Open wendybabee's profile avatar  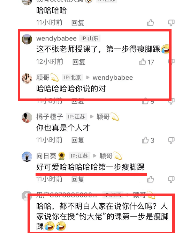point(27,39)
